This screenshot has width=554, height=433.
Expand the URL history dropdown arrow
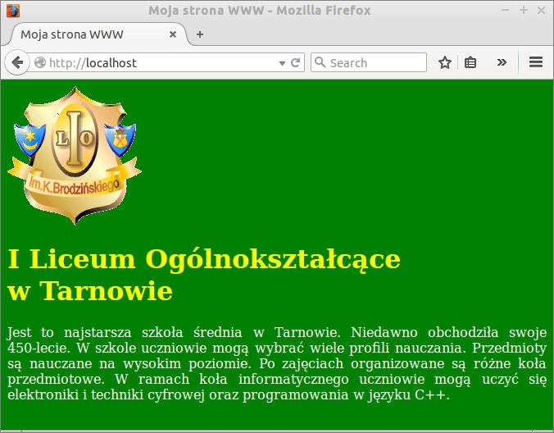[x=283, y=62]
